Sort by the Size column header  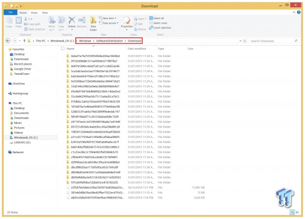(x=191, y=49)
